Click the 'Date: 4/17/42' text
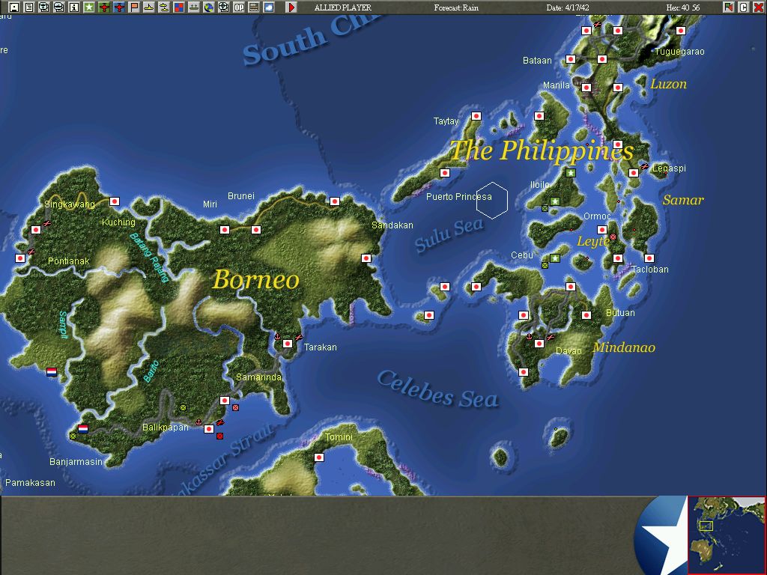767x575 pixels. point(568,7)
